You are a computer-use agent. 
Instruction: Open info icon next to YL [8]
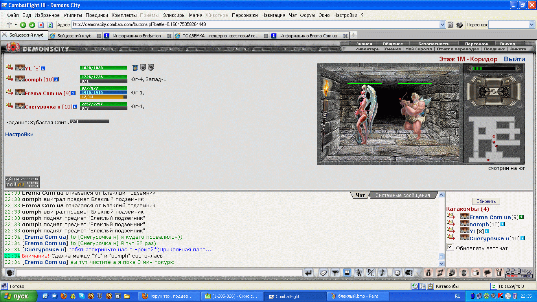pyautogui.click(x=43, y=68)
